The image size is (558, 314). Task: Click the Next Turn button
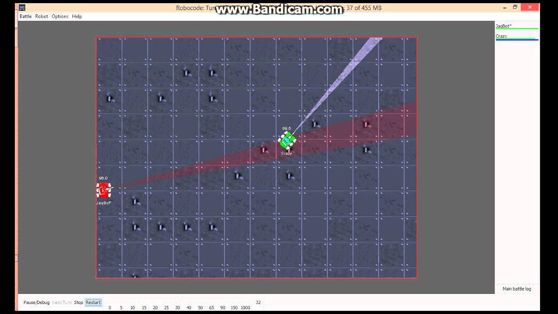61,302
